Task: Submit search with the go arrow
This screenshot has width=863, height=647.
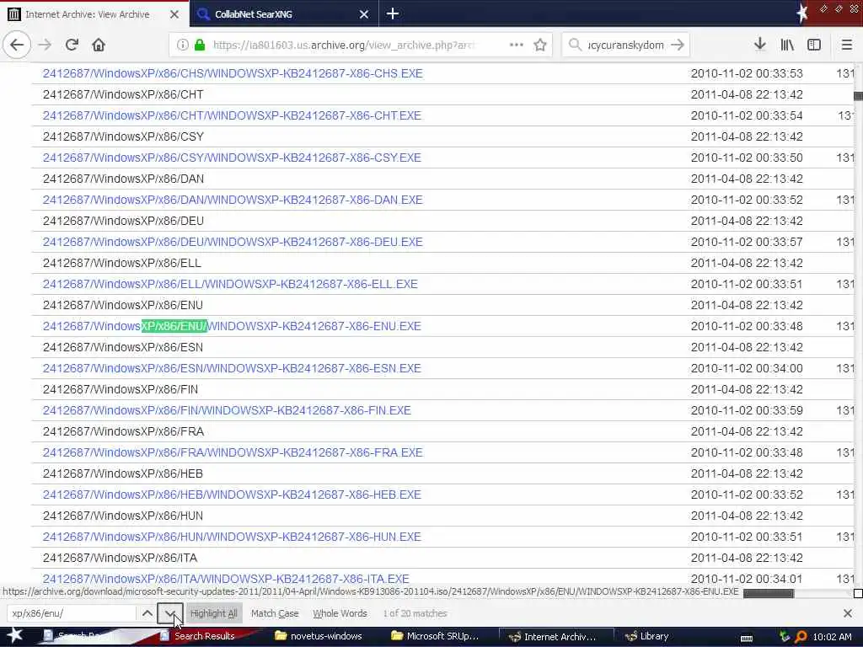Action: pyautogui.click(x=678, y=45)
